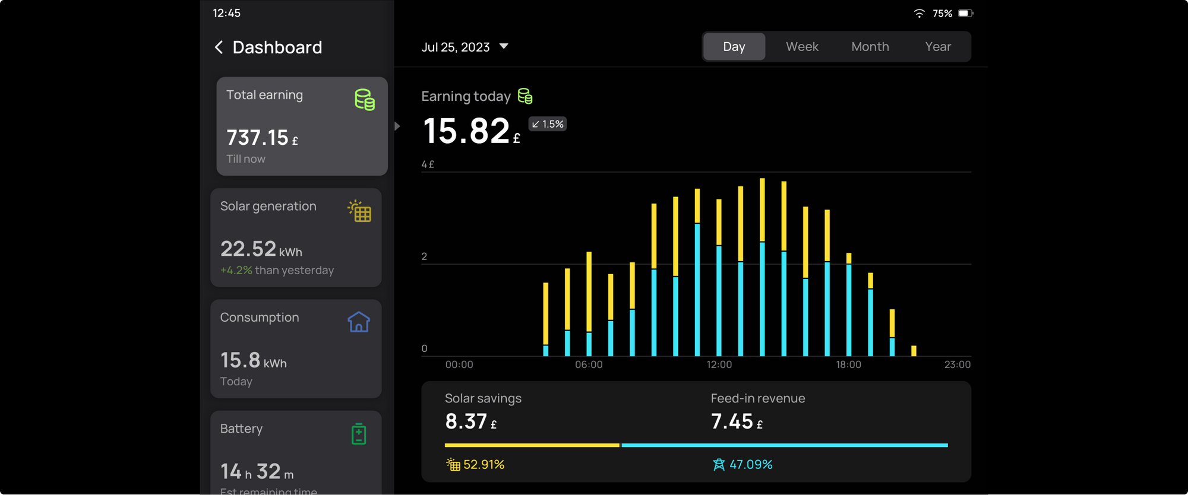Image resolution: width=1188 pixels, height=495 pixels.
Task: Select the Day view tab
Action: pos(734,47)
